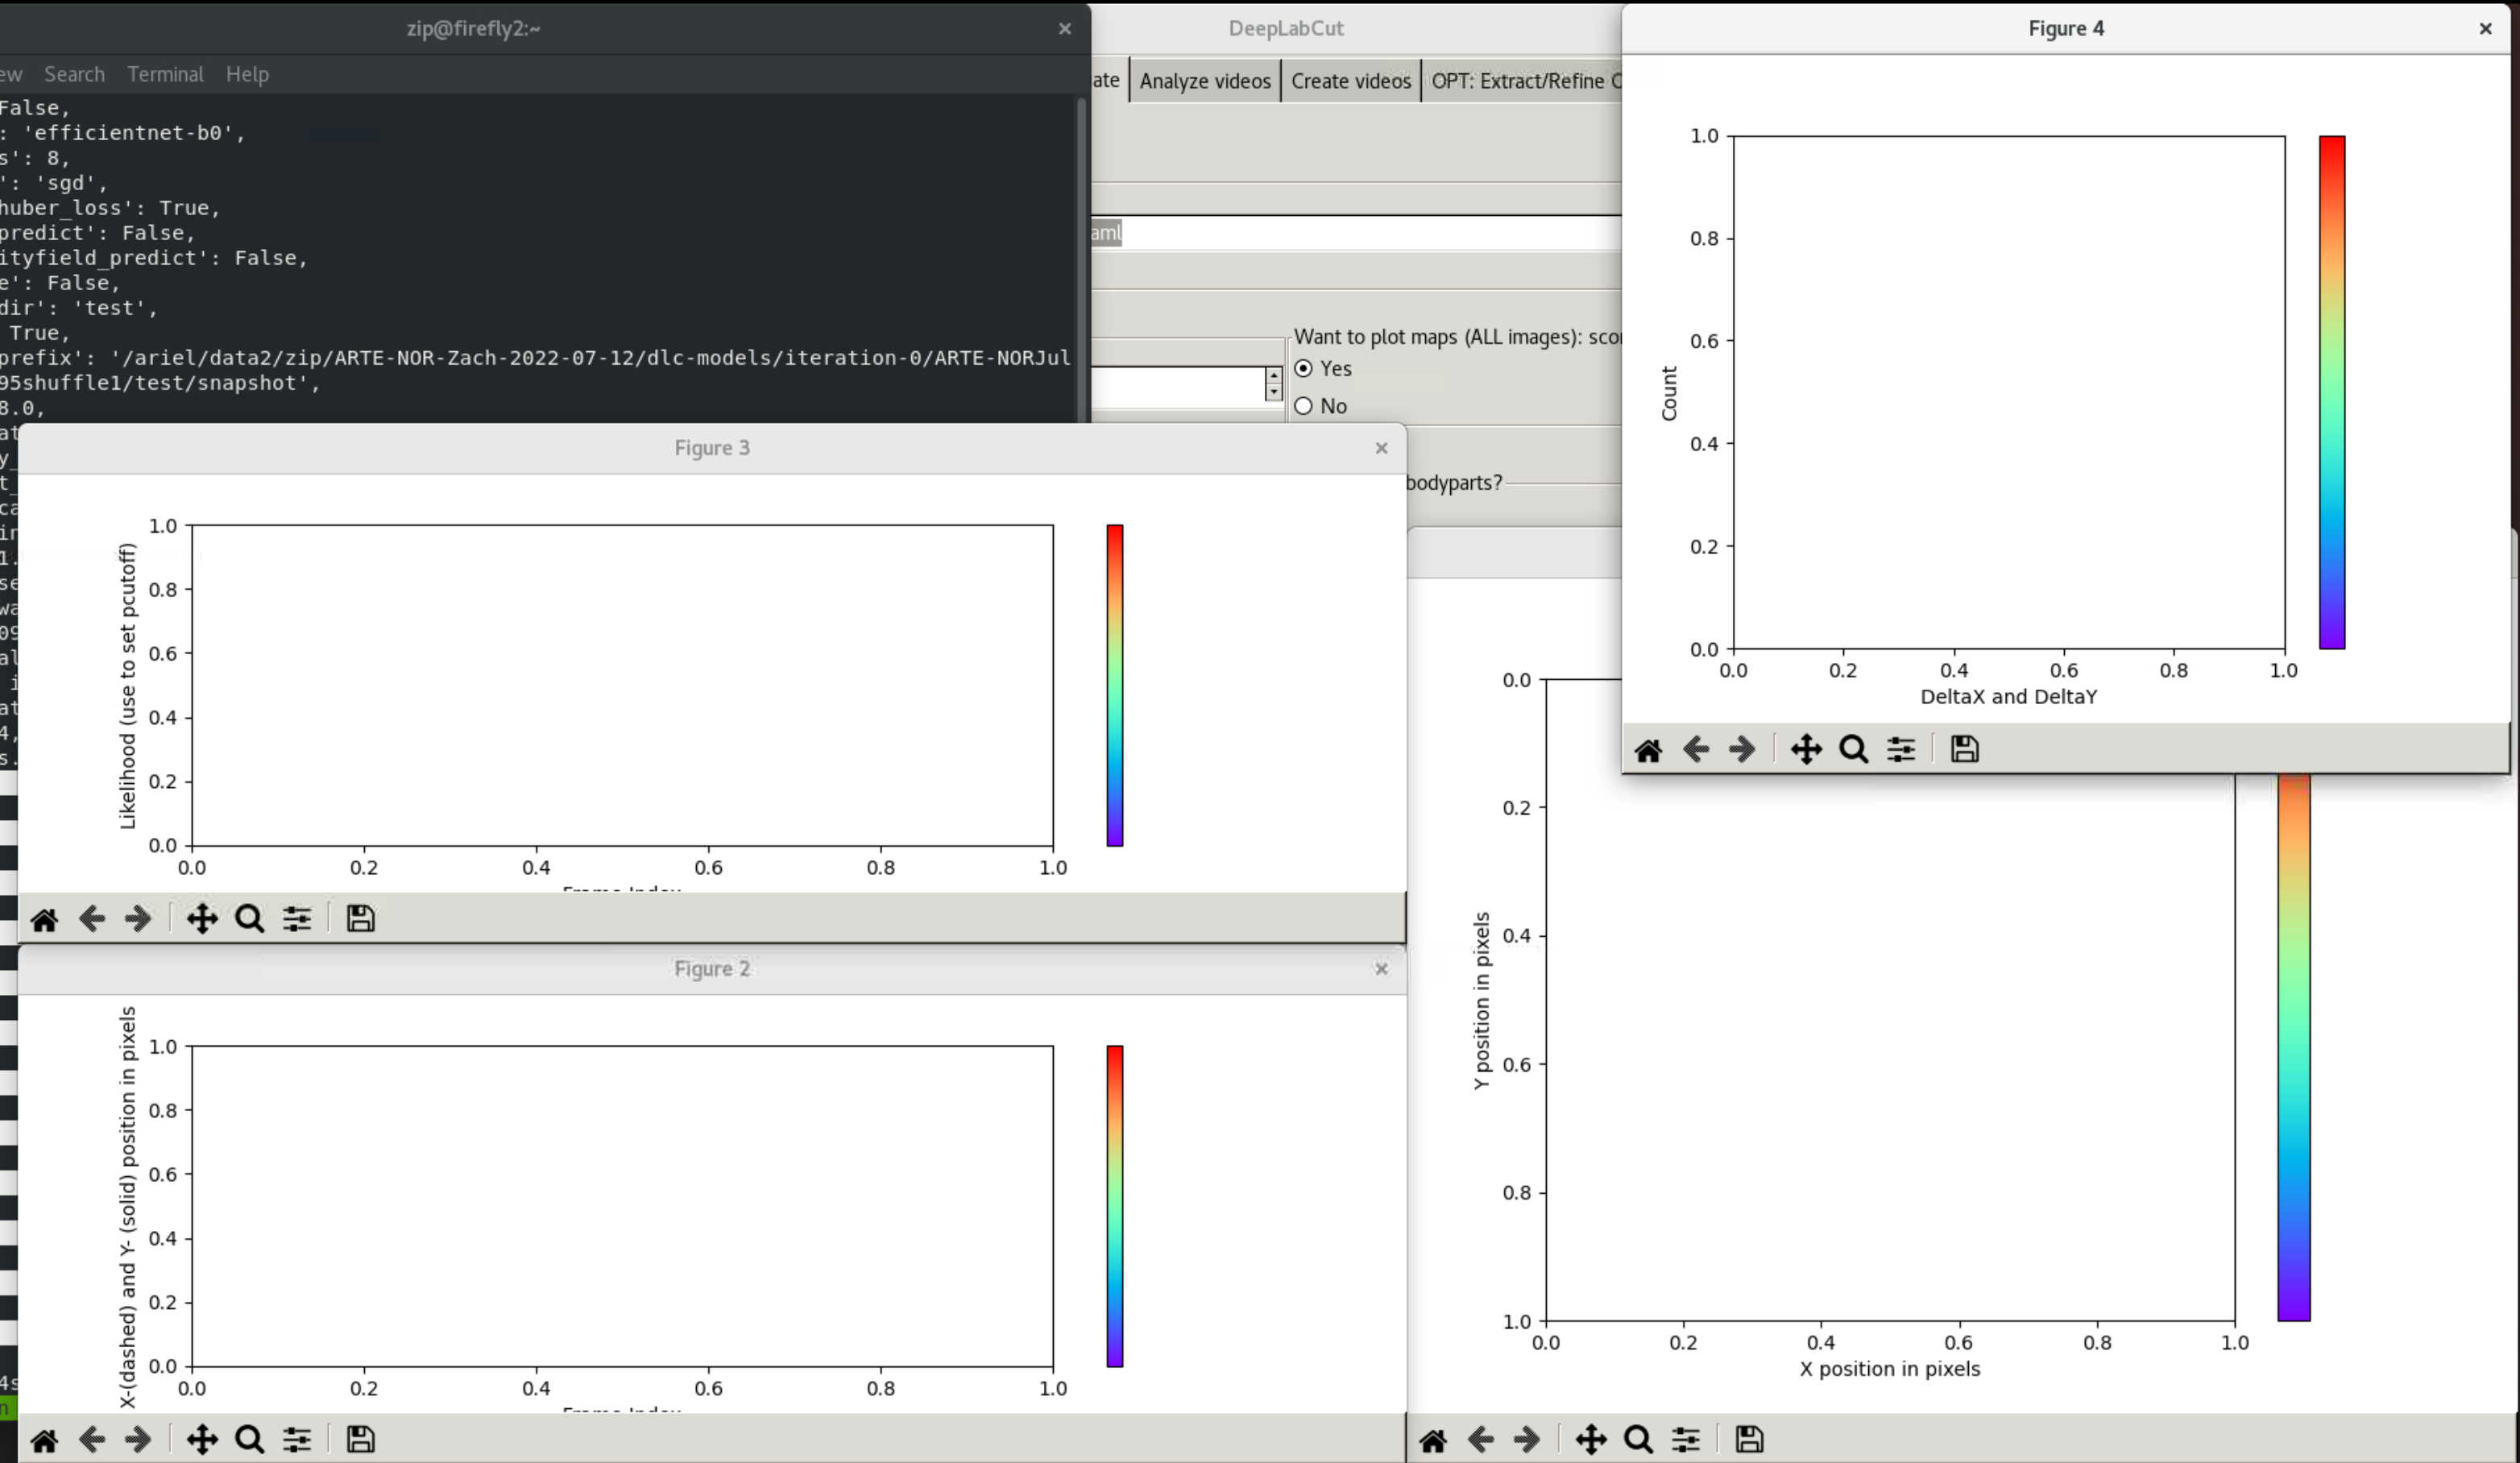Select the pan tool in Figure 4 toolbar
This screenshot has height=1463, width=2520.
(x=1806, y=749)
